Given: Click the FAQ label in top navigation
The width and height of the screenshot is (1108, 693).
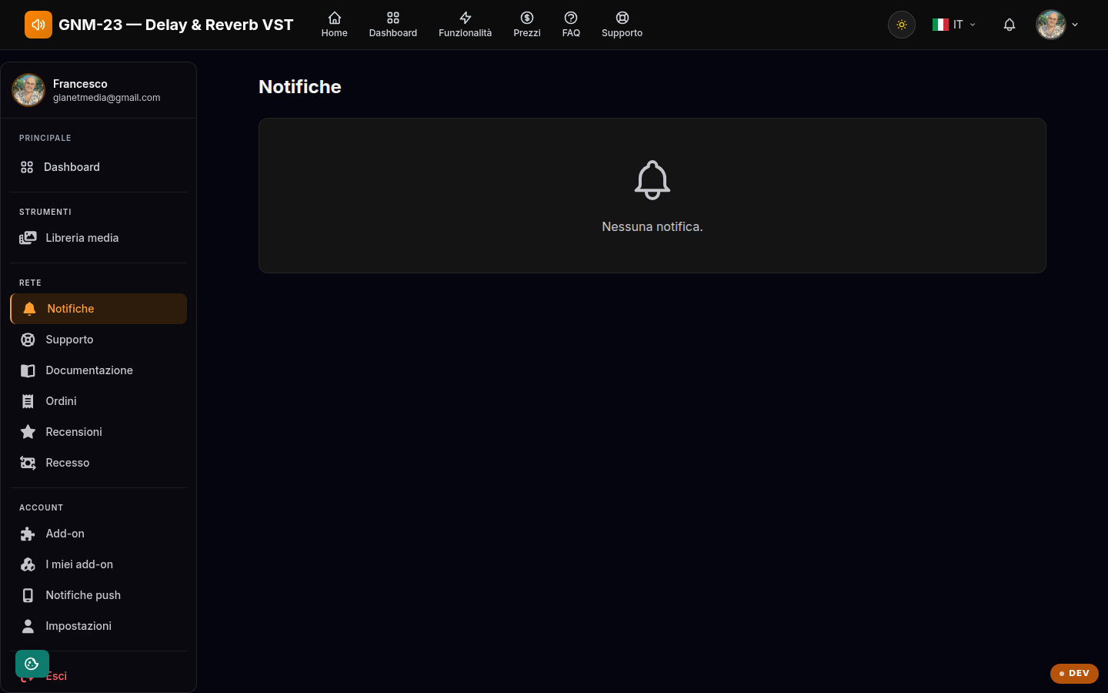Looking at the screenshot, I should [x=571, y=33].
